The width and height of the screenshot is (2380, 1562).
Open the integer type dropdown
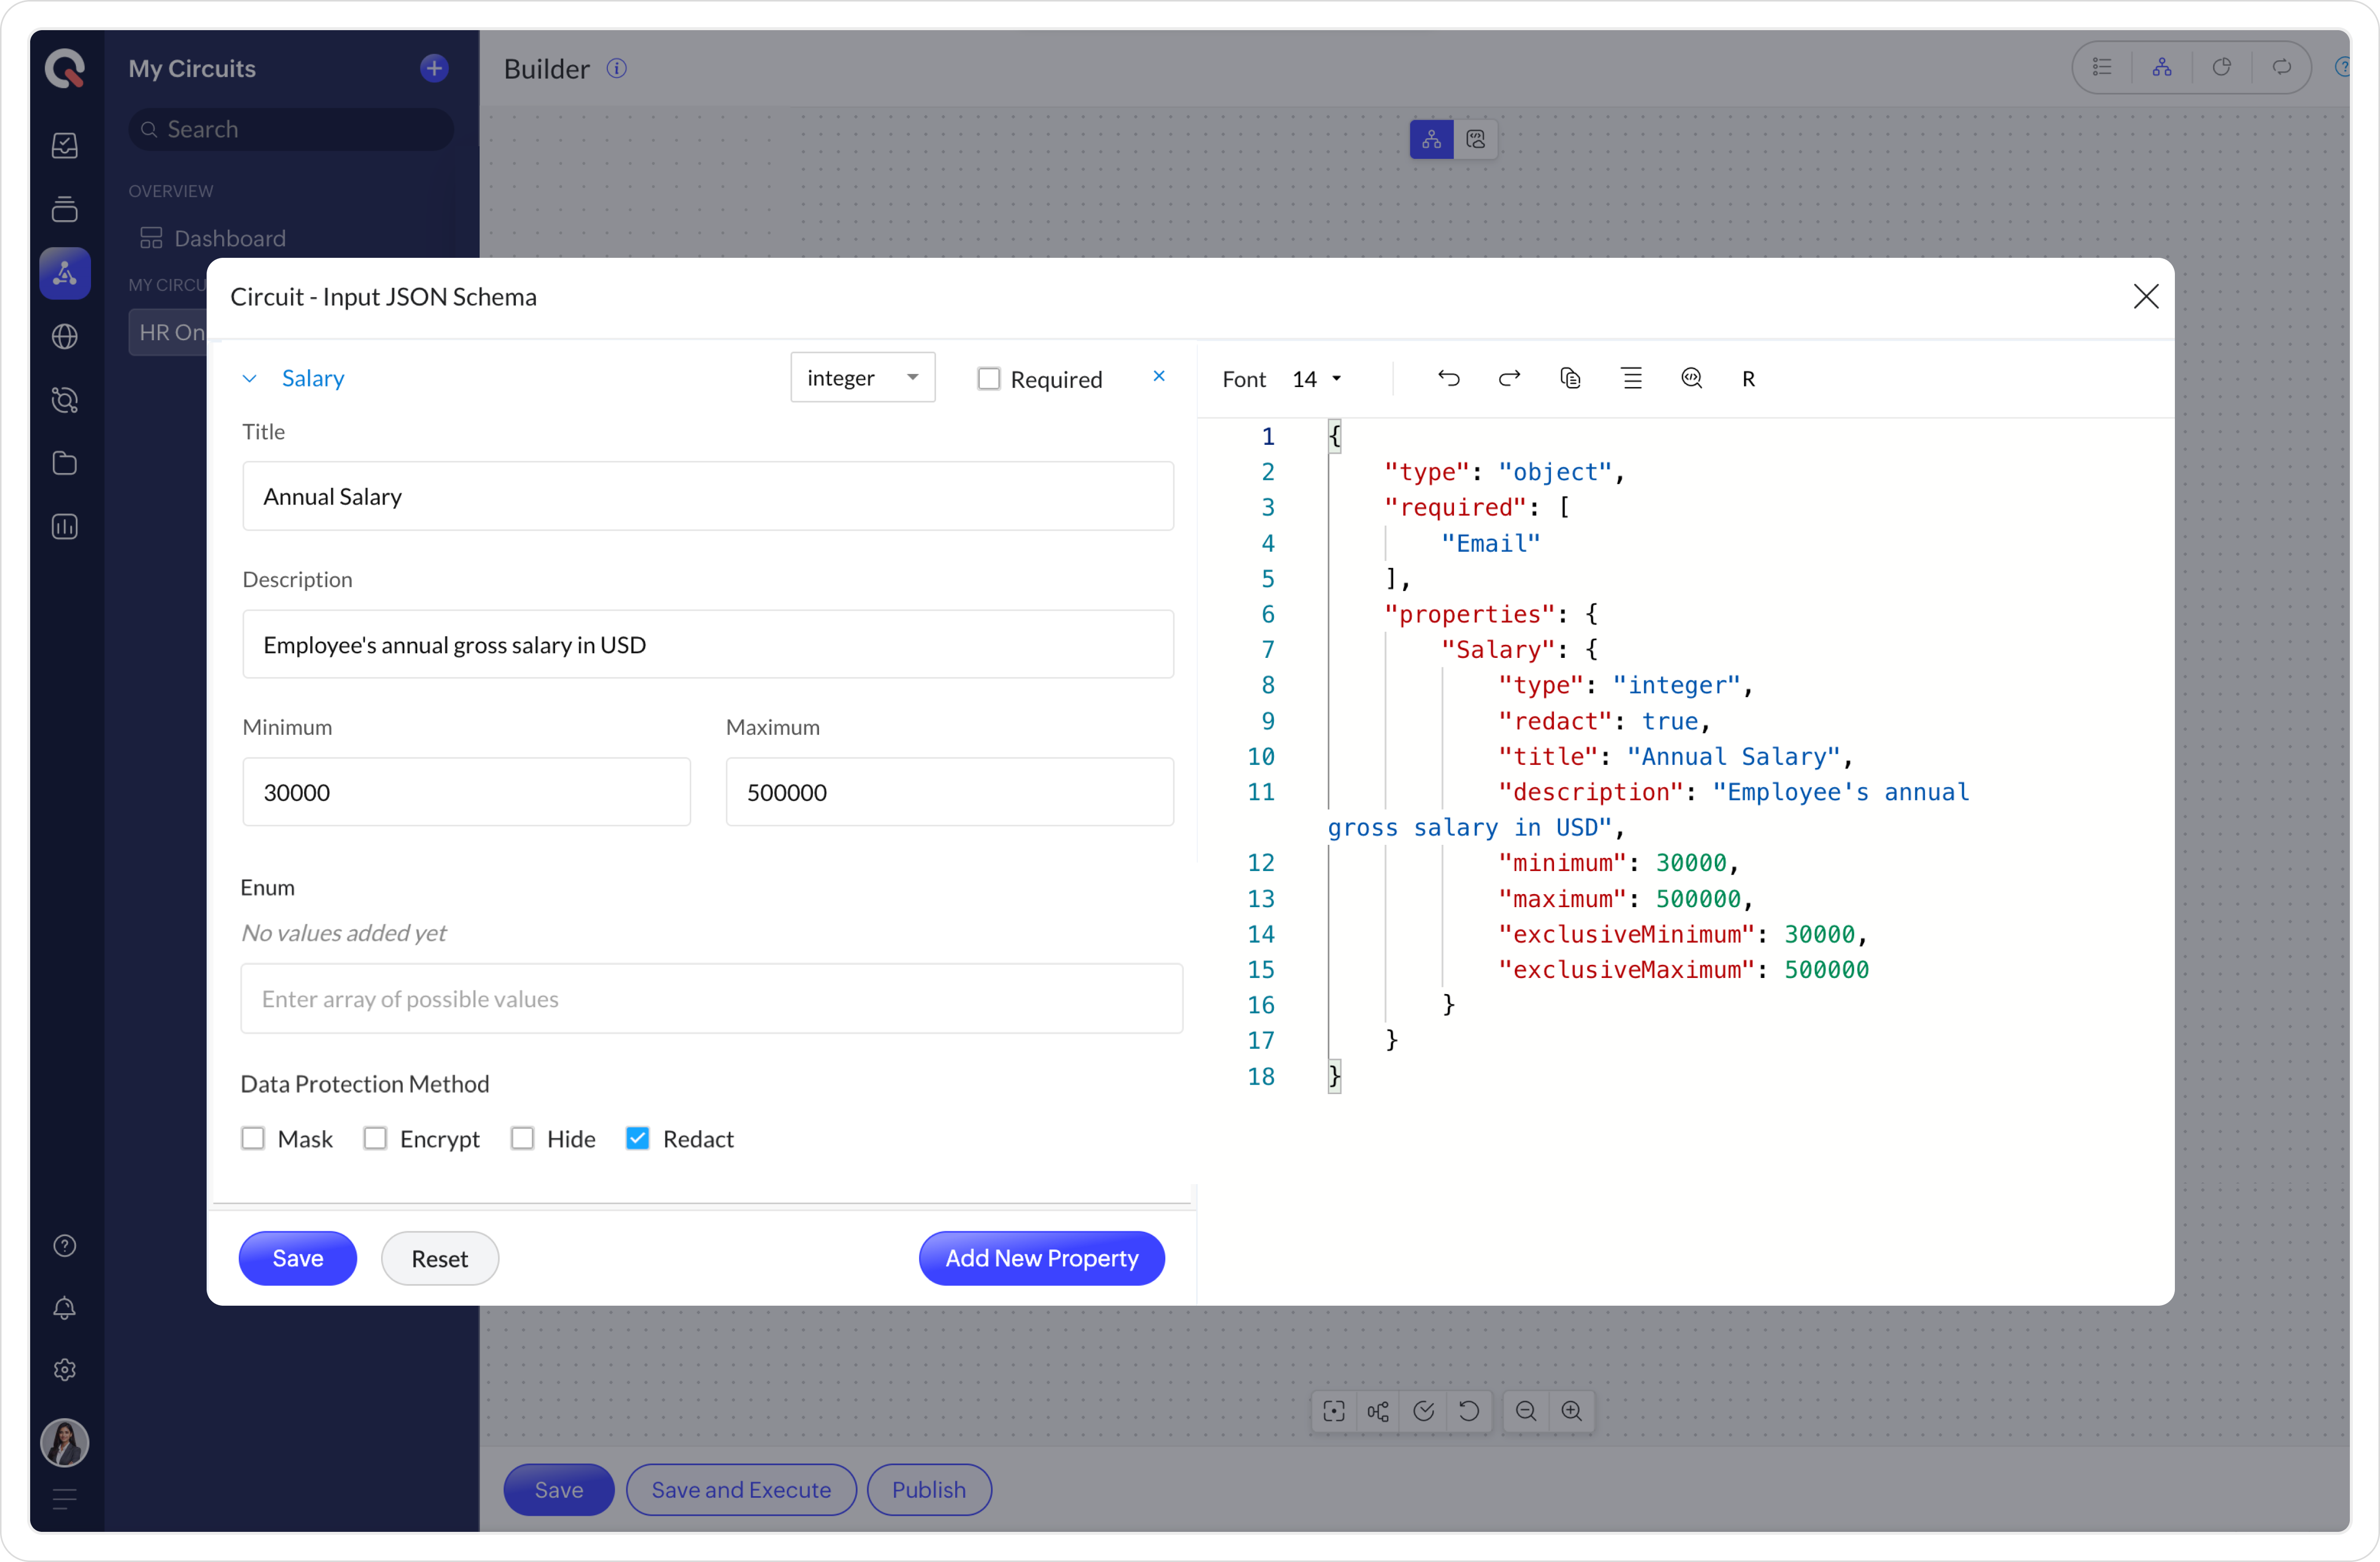tap(862, 378)
